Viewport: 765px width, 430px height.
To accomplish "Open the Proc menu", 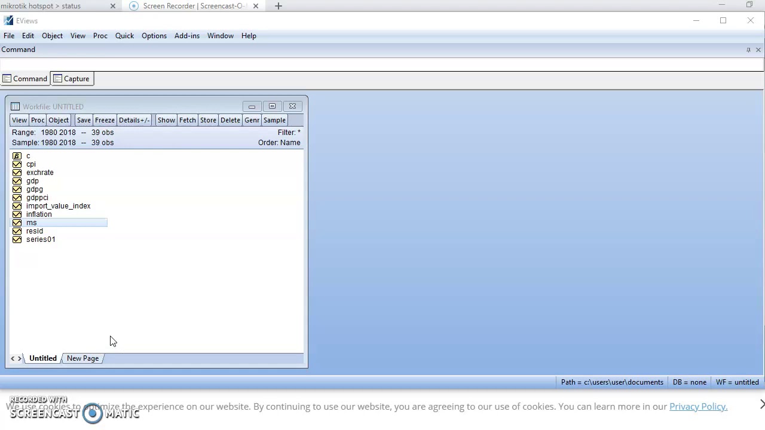I will tap(100, 36).
